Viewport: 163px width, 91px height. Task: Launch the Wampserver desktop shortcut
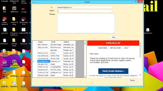pyautogui.click(x=5, y=63)
